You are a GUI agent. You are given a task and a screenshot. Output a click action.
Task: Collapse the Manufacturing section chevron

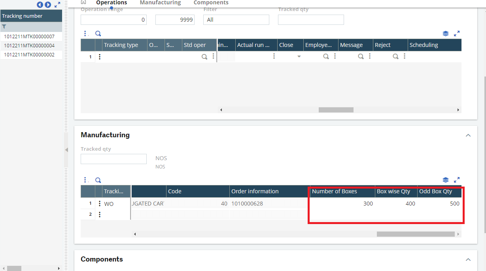click(468, 135)
